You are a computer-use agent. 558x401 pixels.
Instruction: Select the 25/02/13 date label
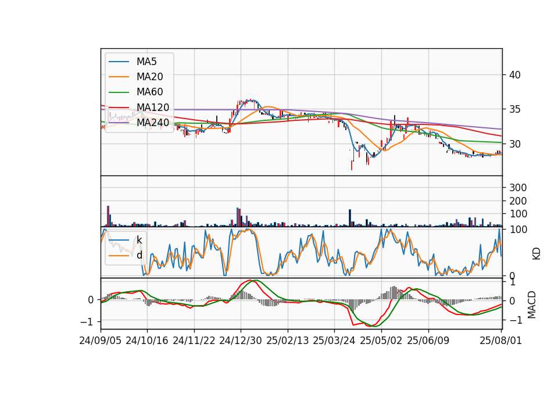pos(288,341)
